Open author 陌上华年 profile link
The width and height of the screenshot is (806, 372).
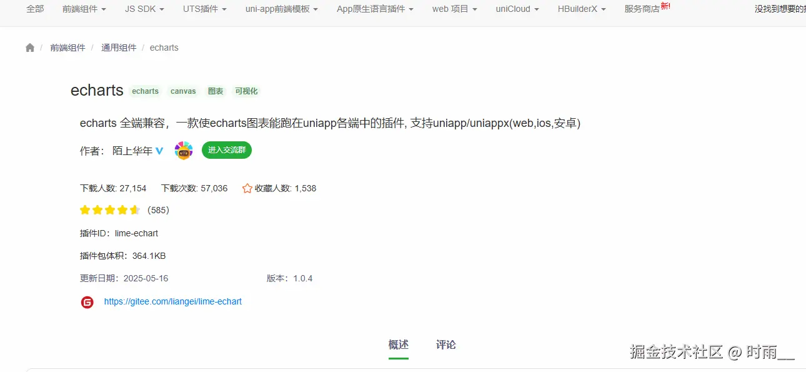coord(132,151)
